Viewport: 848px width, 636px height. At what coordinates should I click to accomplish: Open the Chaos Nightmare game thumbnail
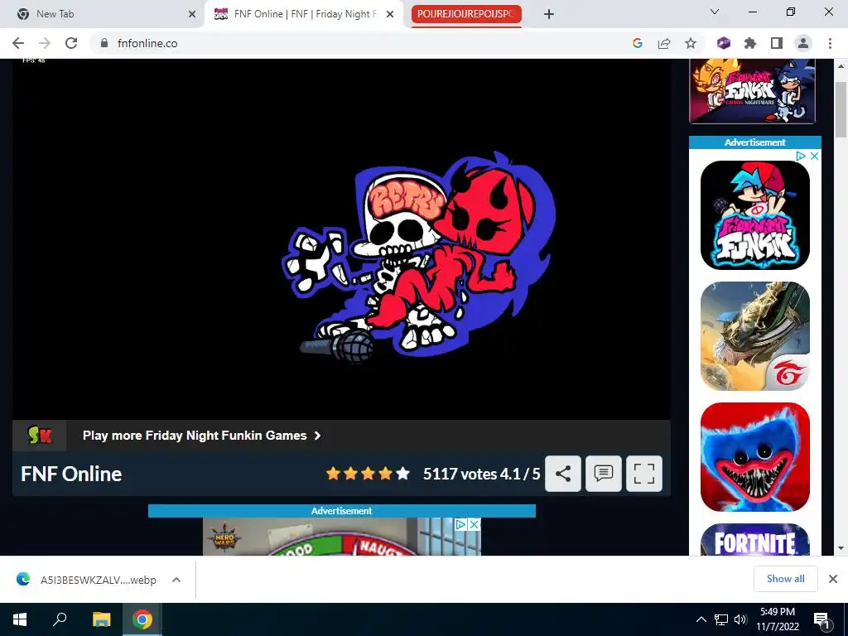[752, 91]
